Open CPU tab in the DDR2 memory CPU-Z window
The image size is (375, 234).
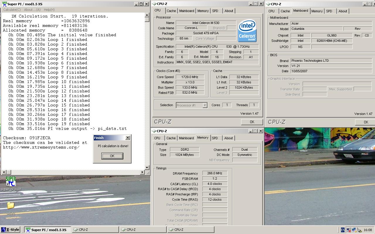tap(157, 138)
